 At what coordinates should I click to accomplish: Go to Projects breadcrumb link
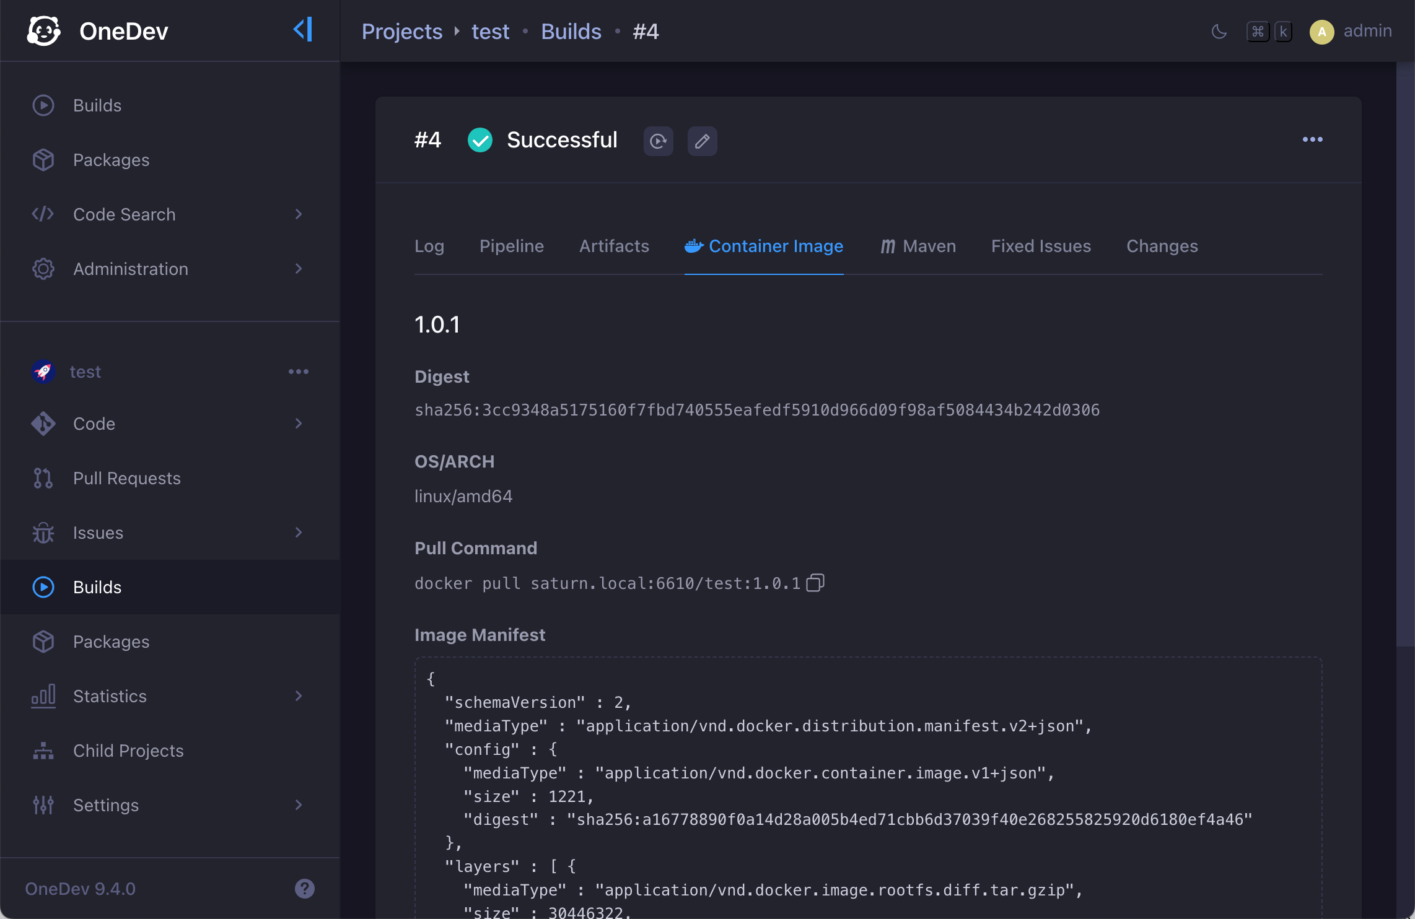coord(401,32)
